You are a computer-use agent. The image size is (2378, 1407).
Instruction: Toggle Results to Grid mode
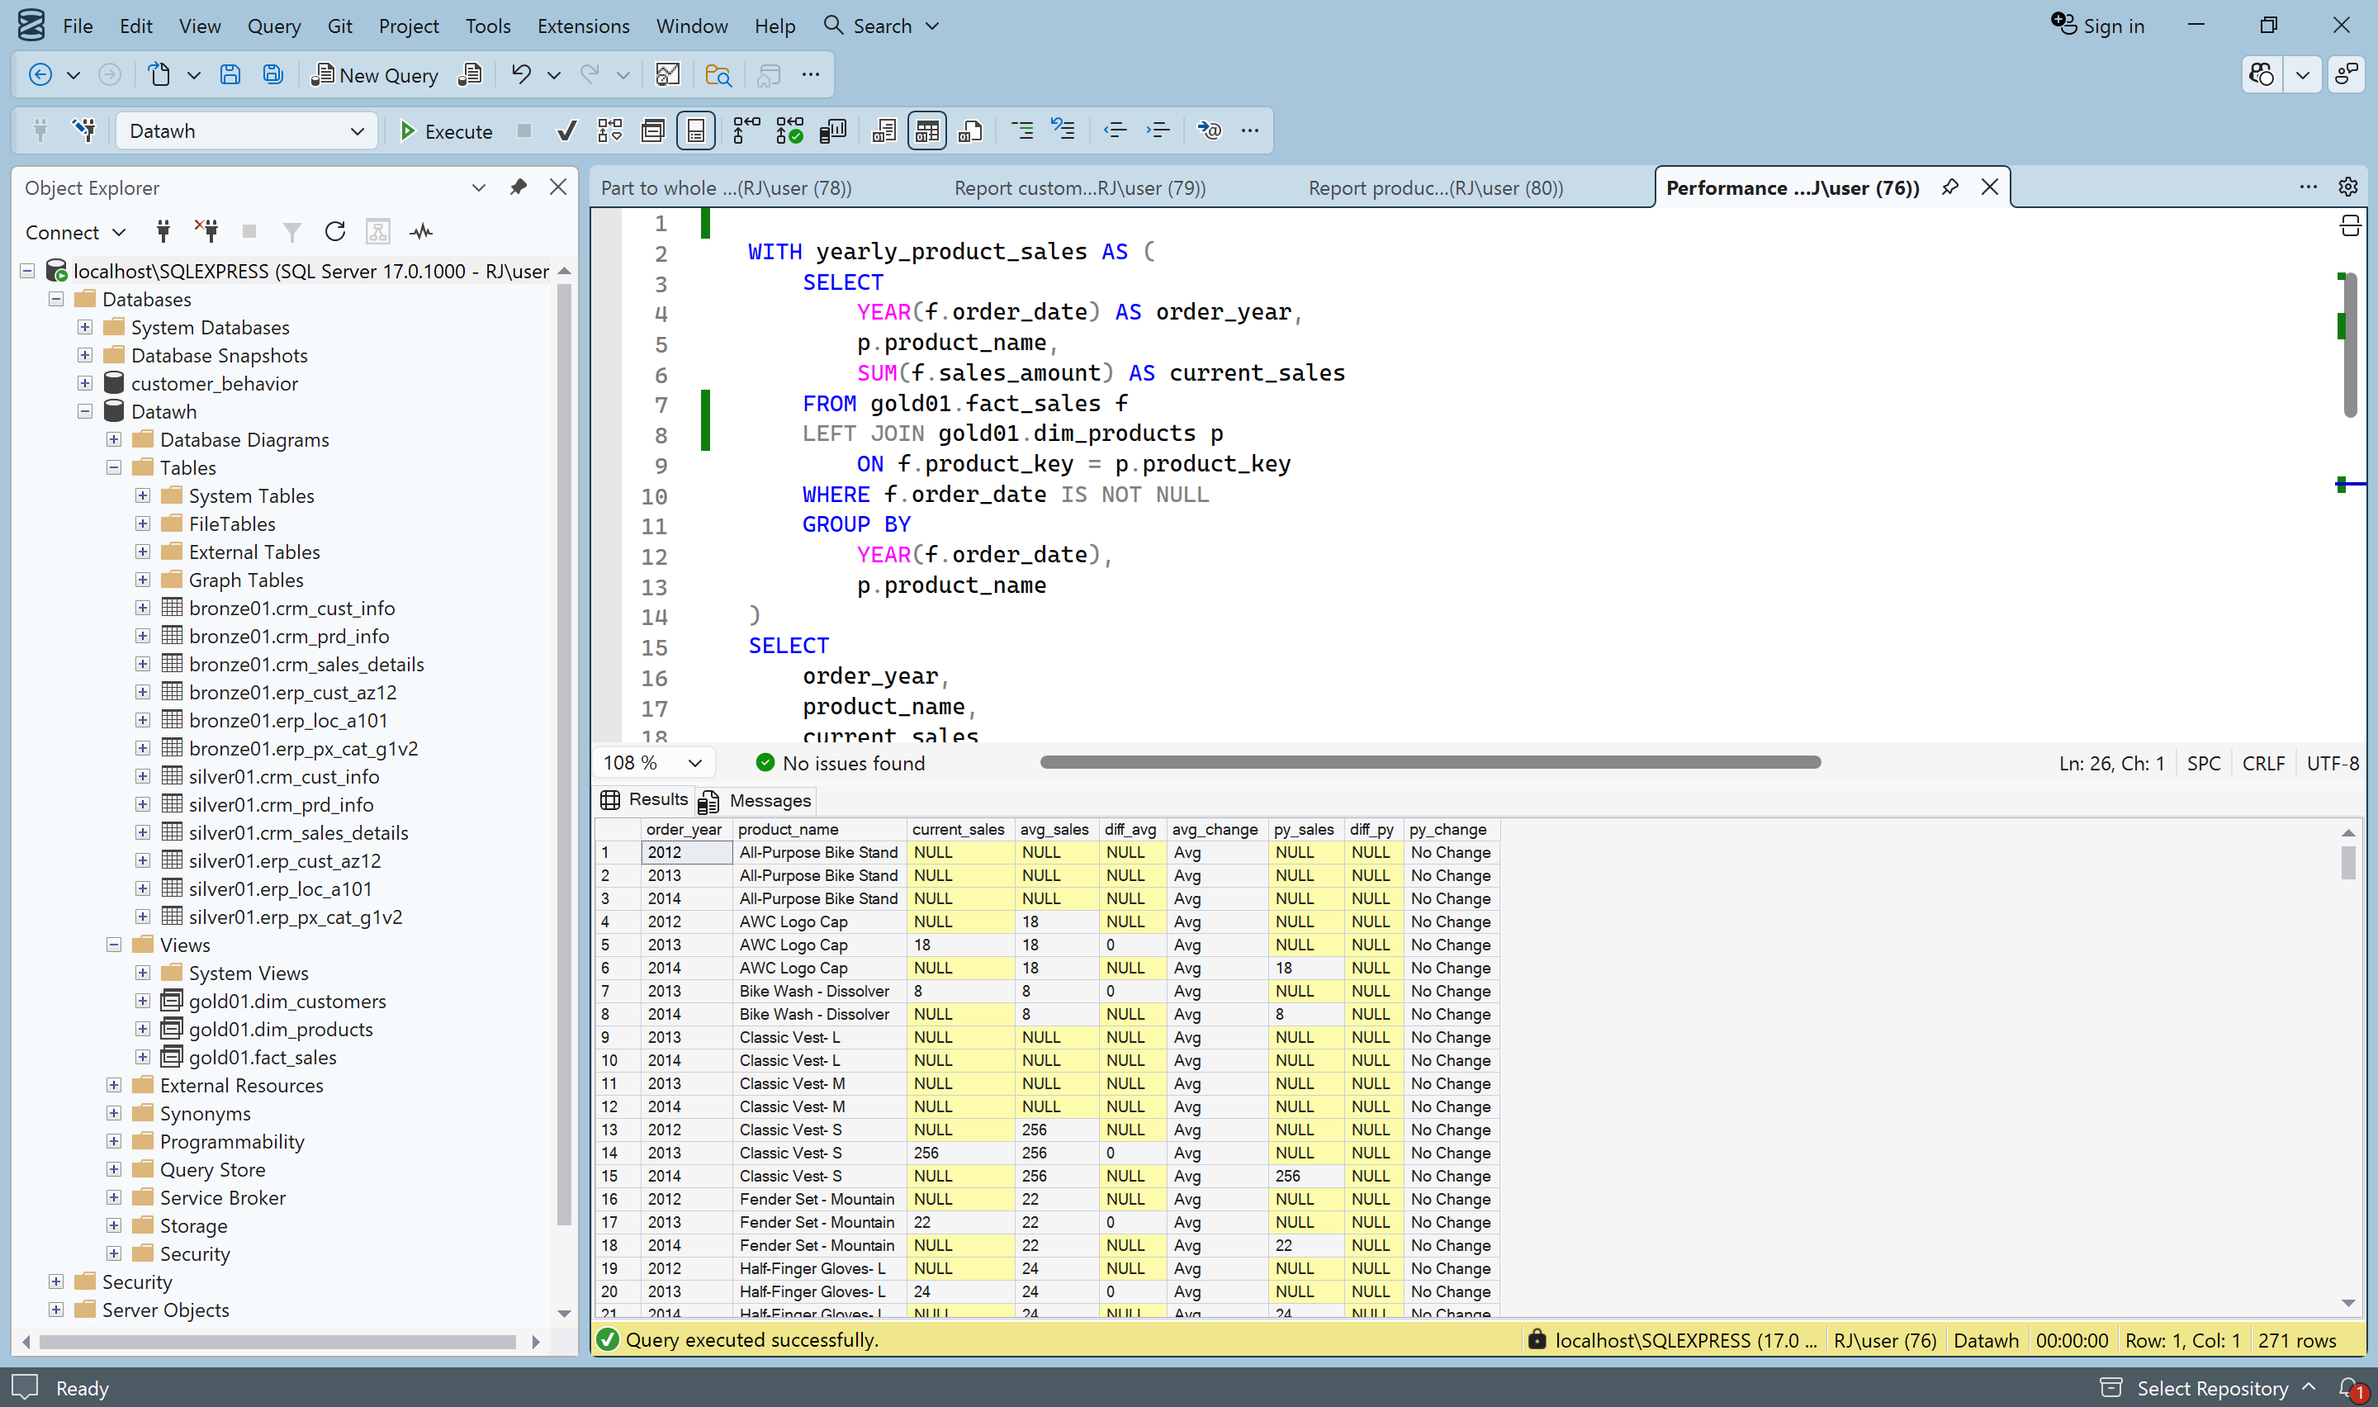pos(926,130)
